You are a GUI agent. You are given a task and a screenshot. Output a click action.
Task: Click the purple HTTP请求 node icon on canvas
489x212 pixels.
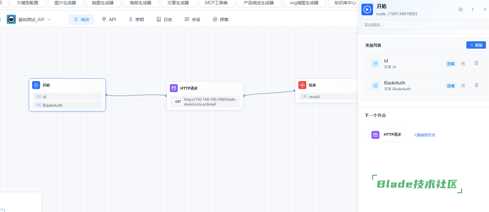pyautogui.click(x=174, y=88)
